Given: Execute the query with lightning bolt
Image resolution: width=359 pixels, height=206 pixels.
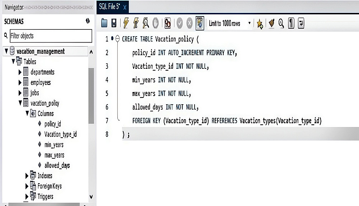Looking at the screenshot, I should [x=126, y=23].
